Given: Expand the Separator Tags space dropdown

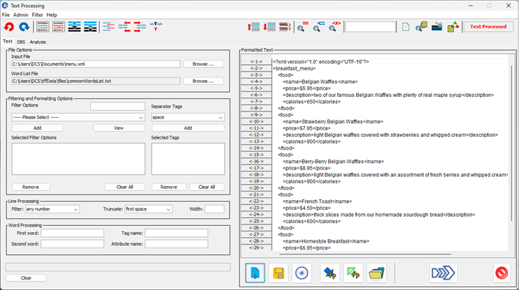Looking at the screenshot, I should (x=188, y=117).
